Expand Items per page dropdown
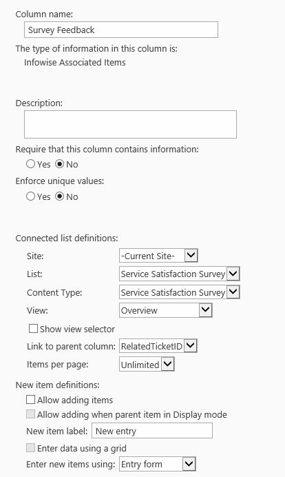Viewport: 285px width, 477px height. [147, 365]
